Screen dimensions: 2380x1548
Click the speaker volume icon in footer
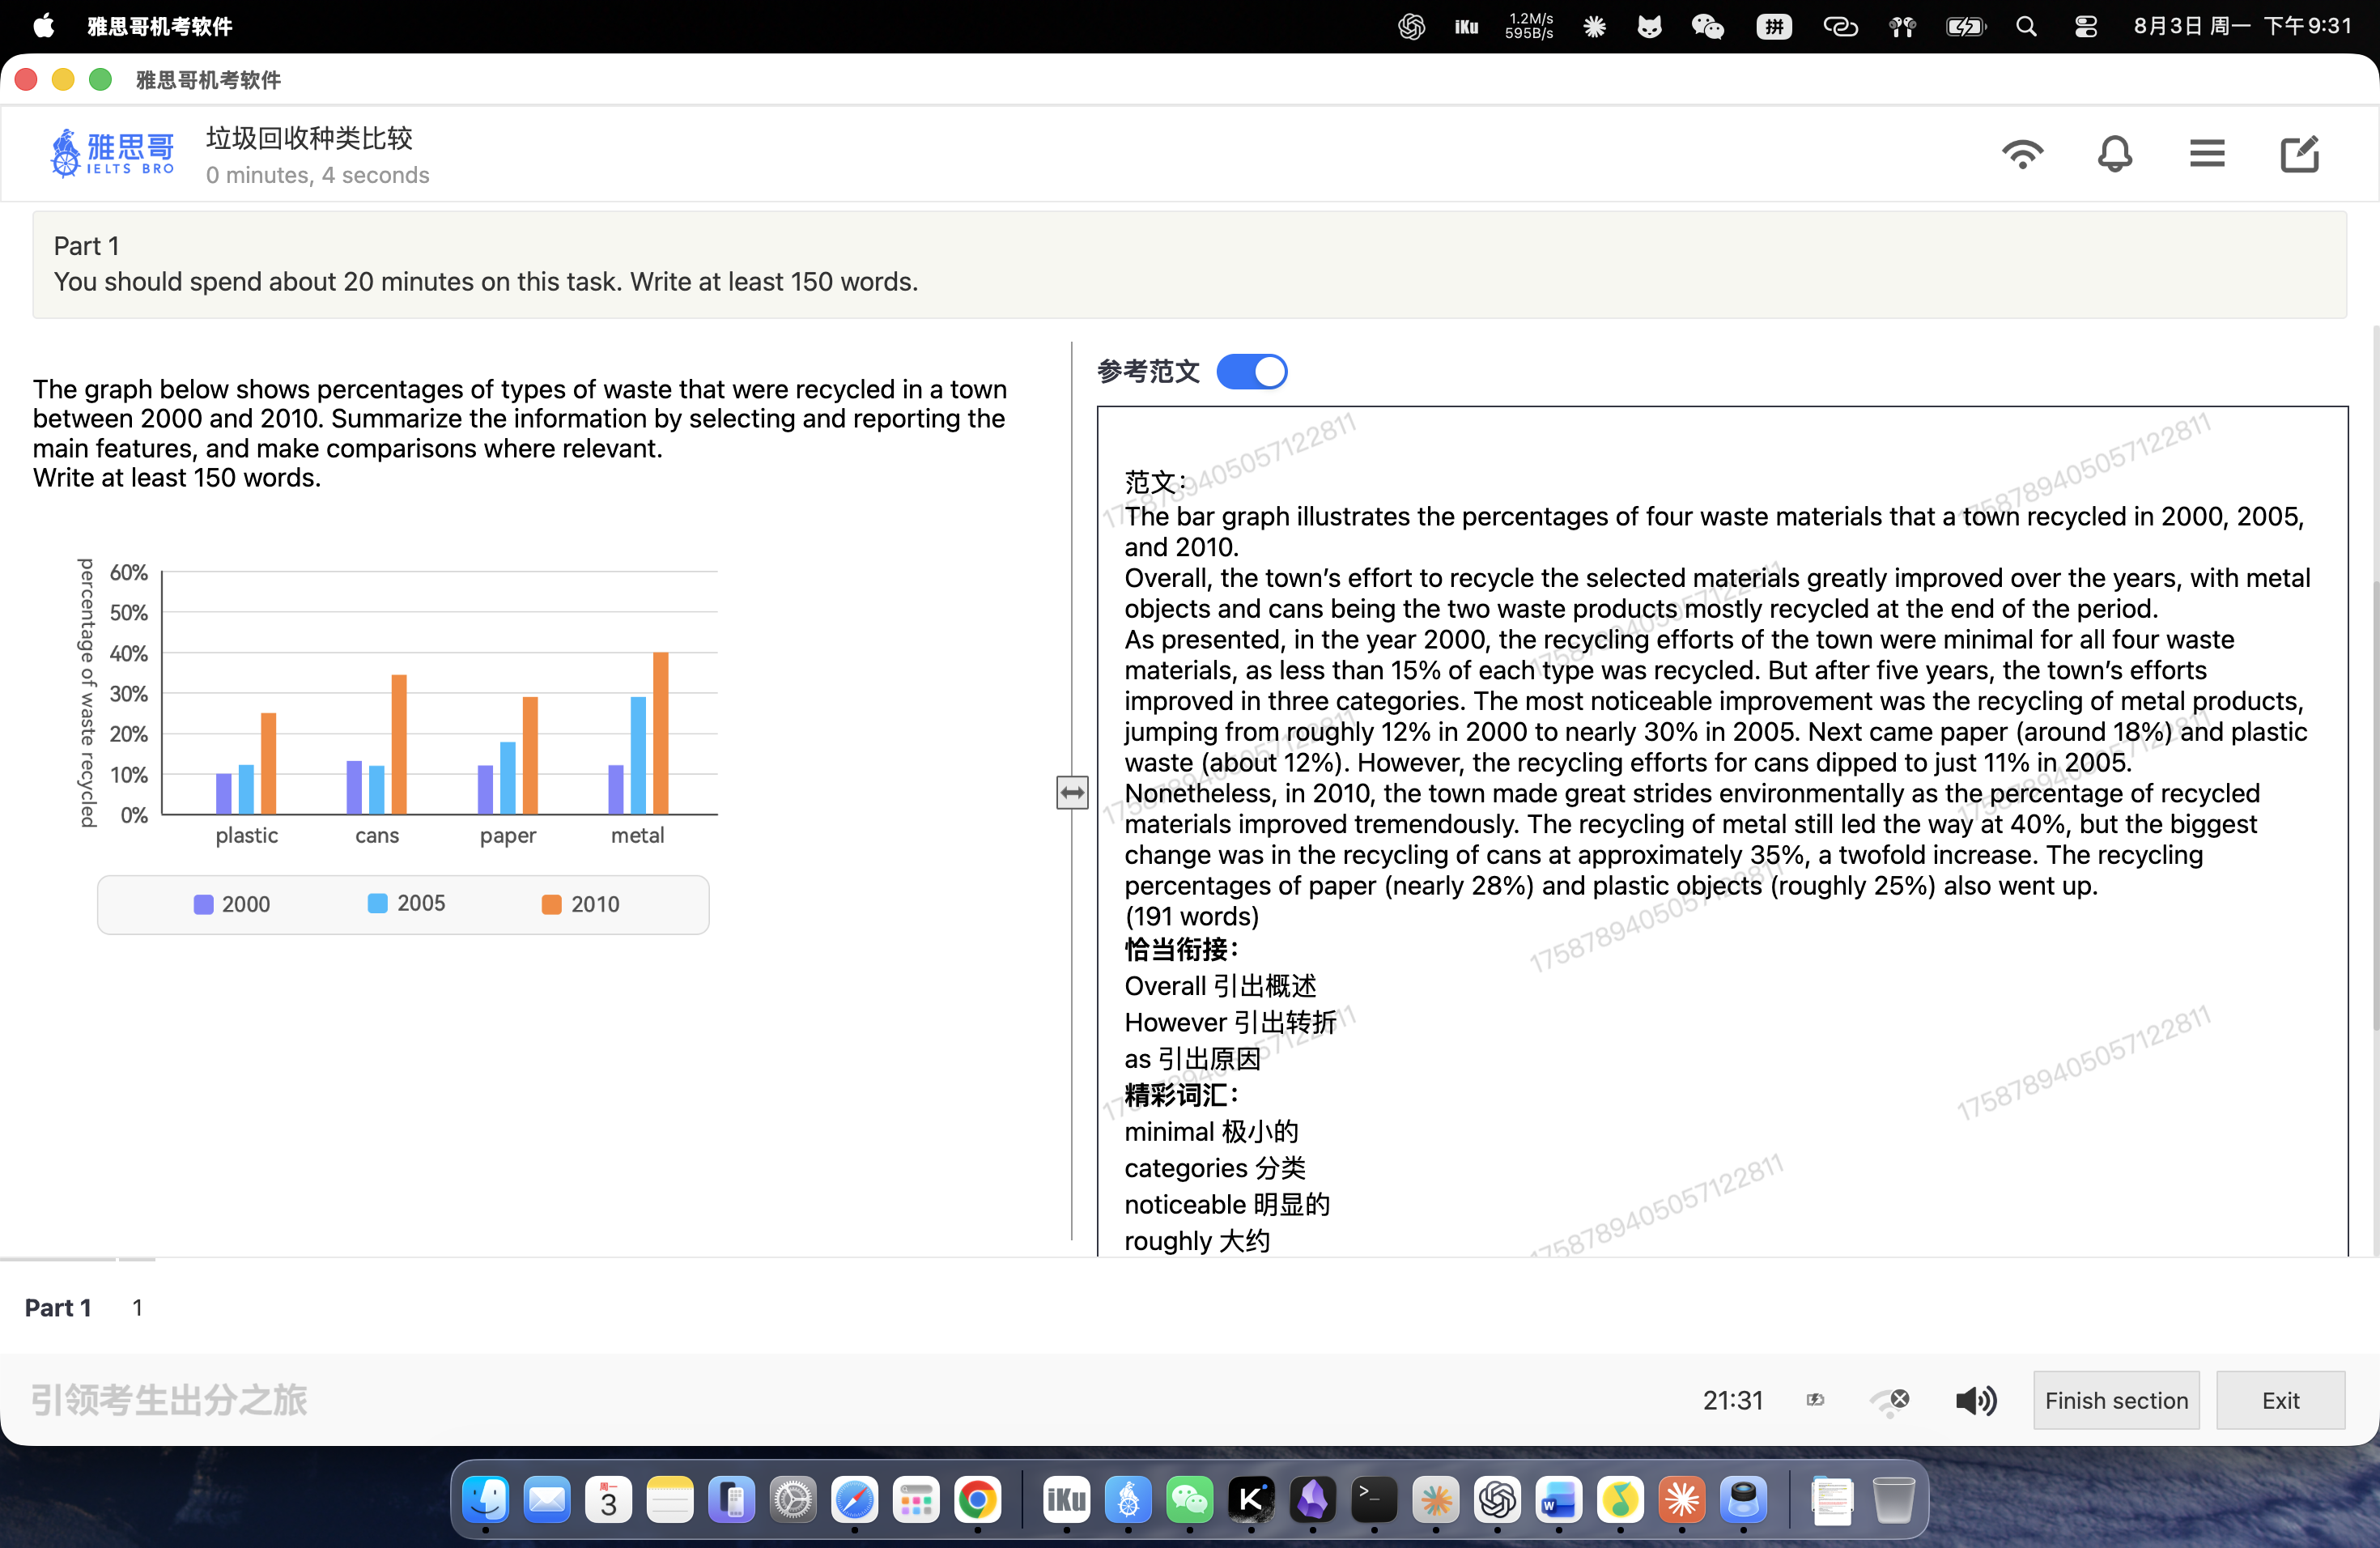click(x=1976, y=1400)
